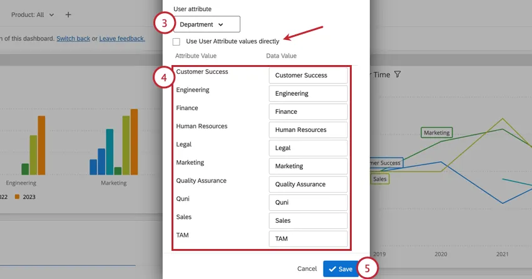Click the 2021 axis label on line chart

click(x=503, y=254)
